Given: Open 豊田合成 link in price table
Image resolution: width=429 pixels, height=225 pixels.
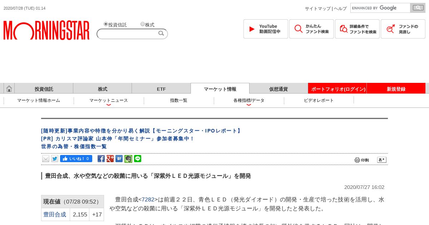Looking at the screenshot, I should click(55, 215).
